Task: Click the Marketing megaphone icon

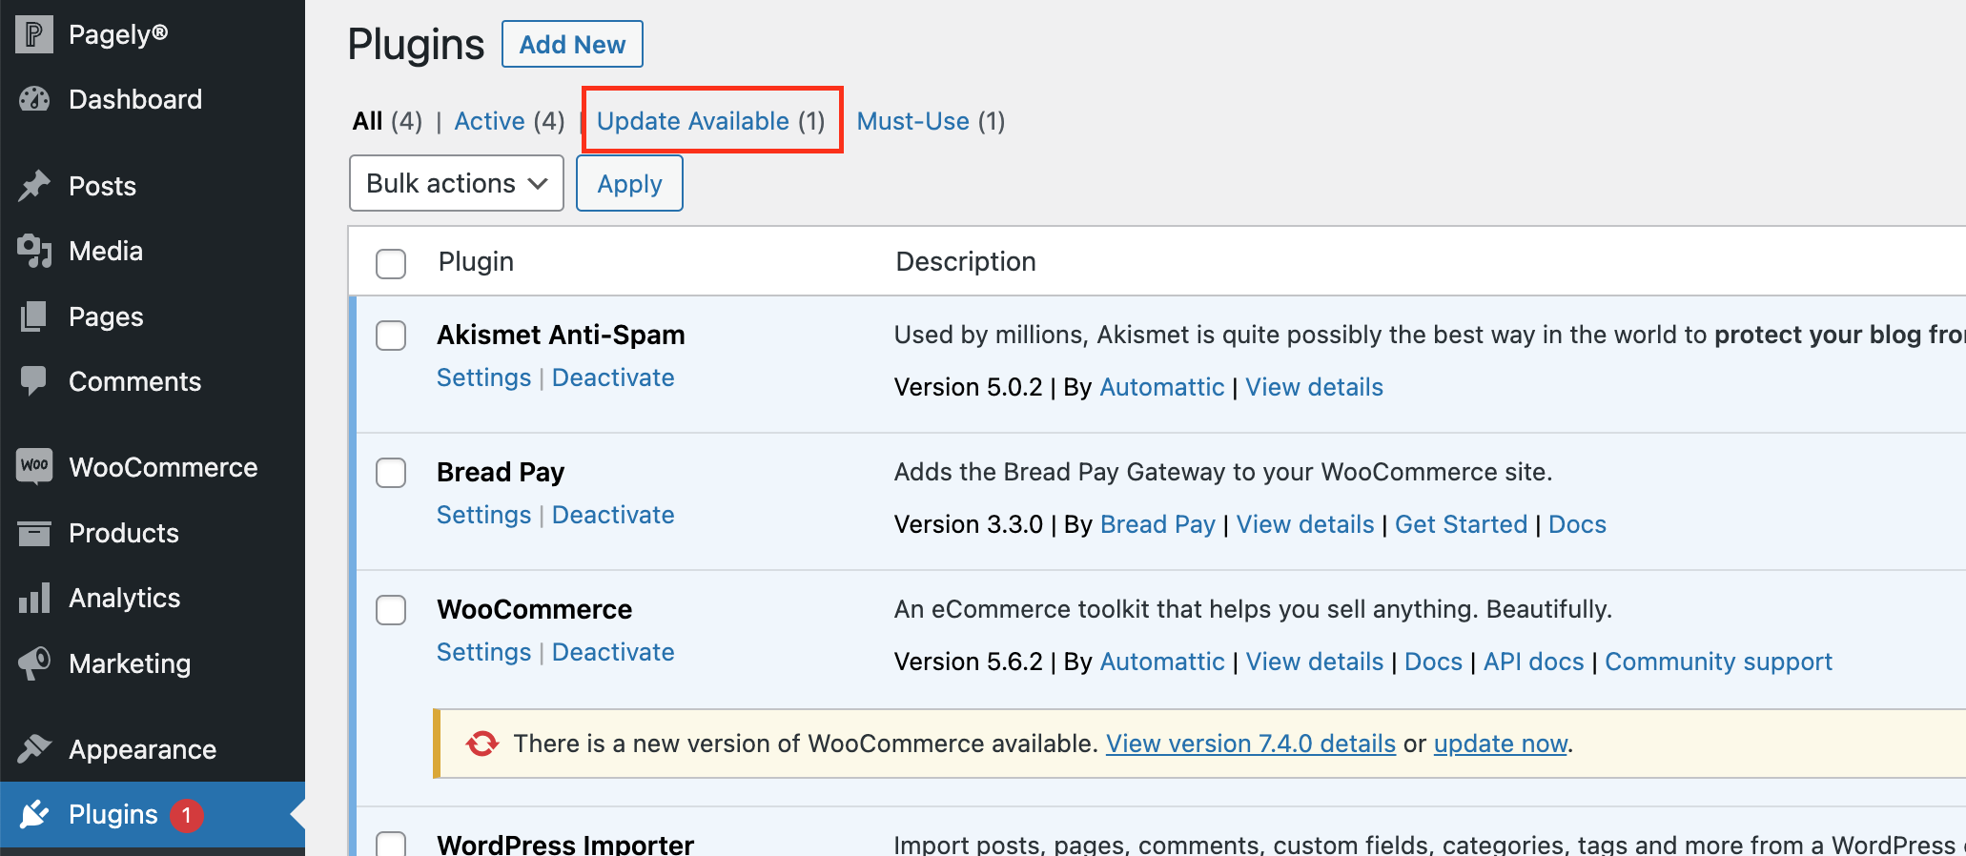Action: tap(34, 663)
